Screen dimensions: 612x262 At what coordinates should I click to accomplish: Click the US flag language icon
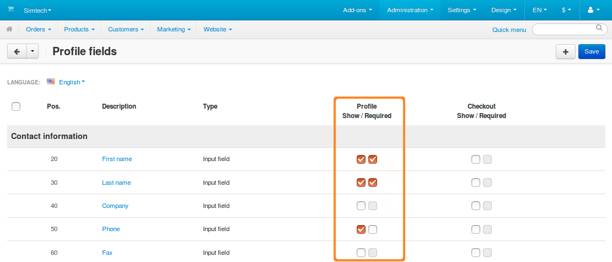click(x=51, y=82)
